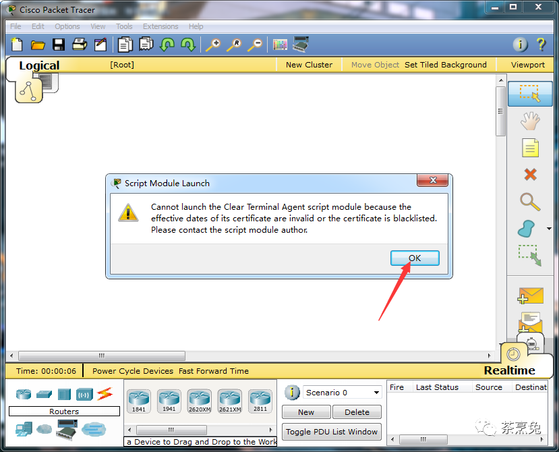
Task: Click the Undo green arrow icon
Action: pos(167,45)
